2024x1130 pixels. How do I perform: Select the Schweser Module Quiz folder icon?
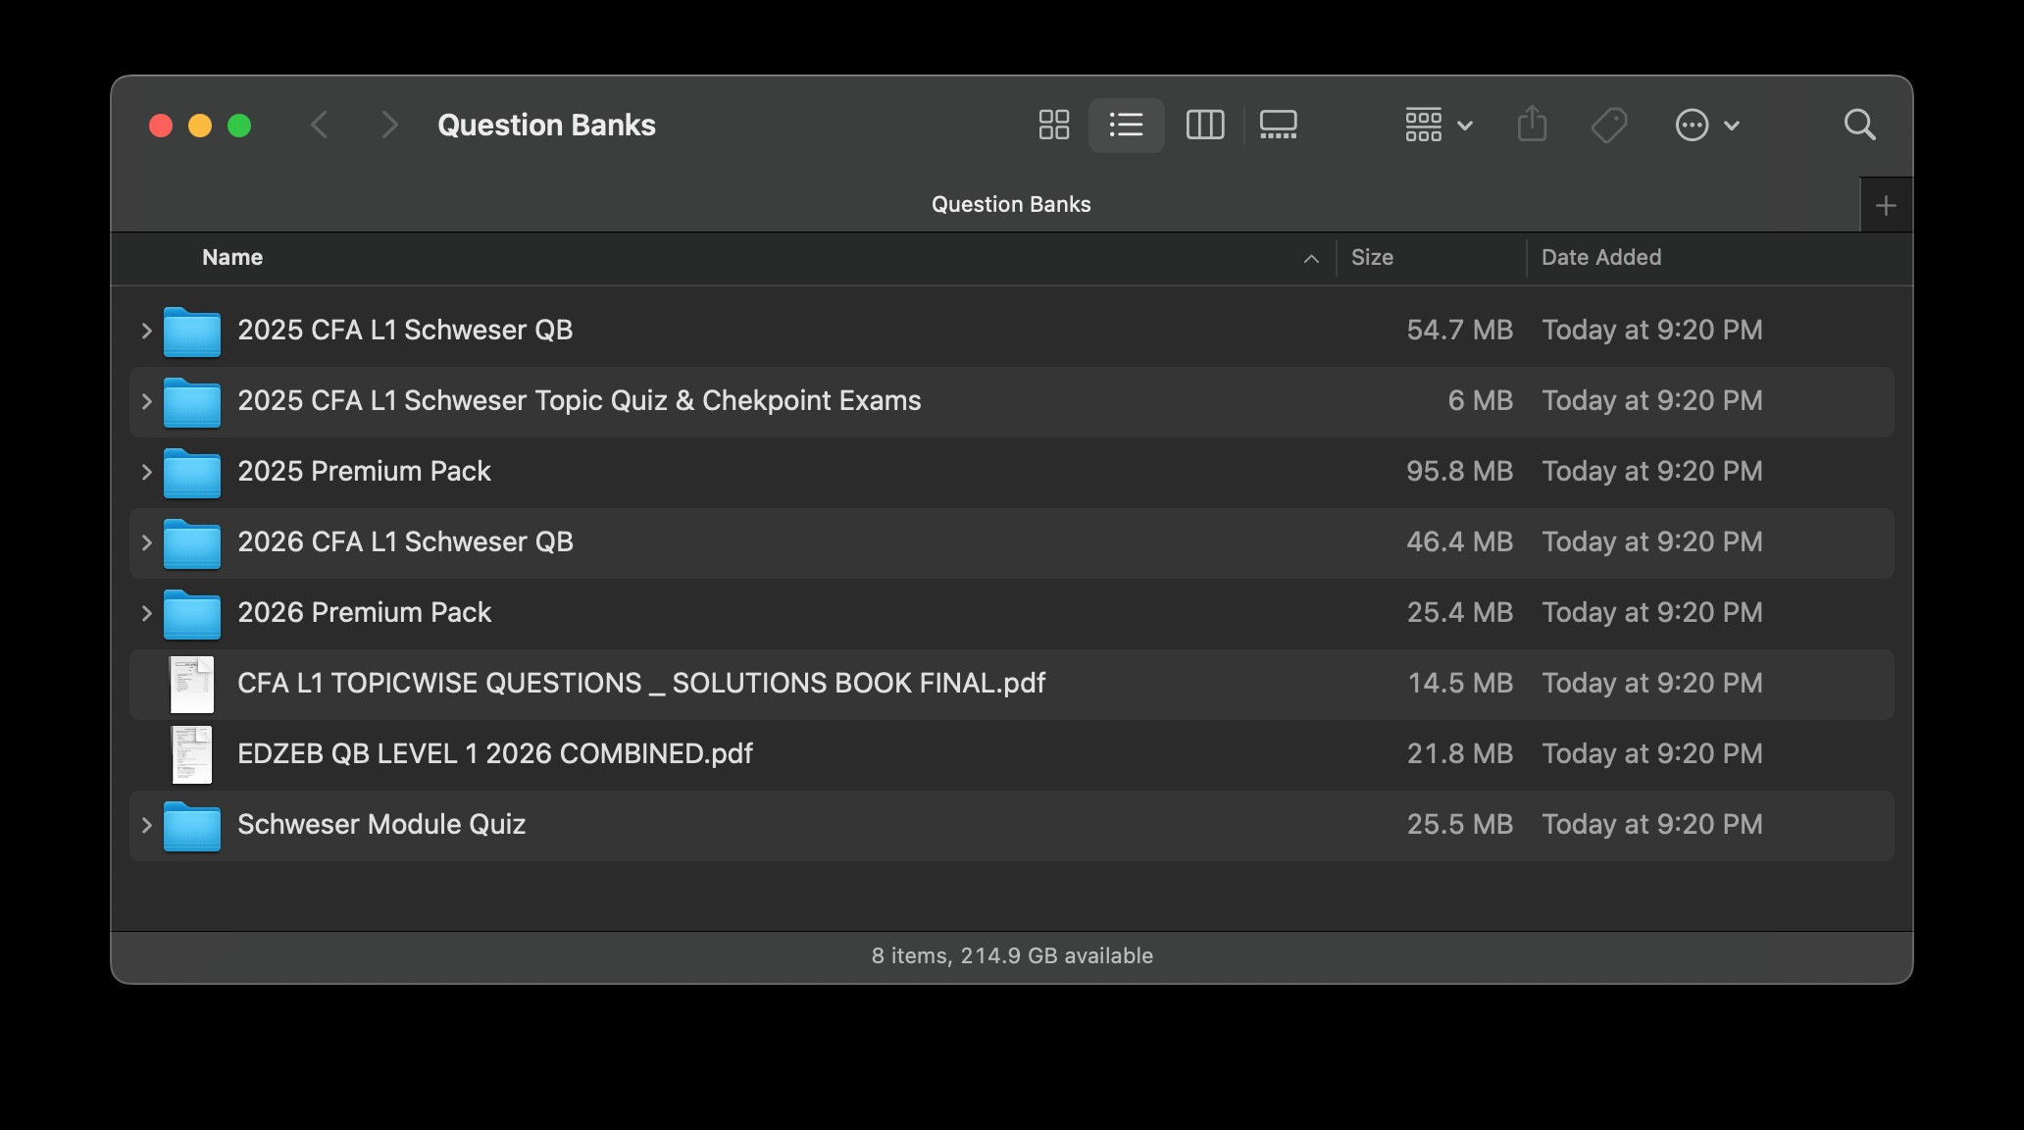coord(192,826)
